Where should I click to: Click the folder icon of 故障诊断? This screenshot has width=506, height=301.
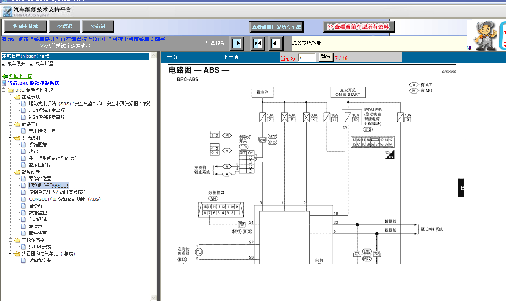pos(17,172)
